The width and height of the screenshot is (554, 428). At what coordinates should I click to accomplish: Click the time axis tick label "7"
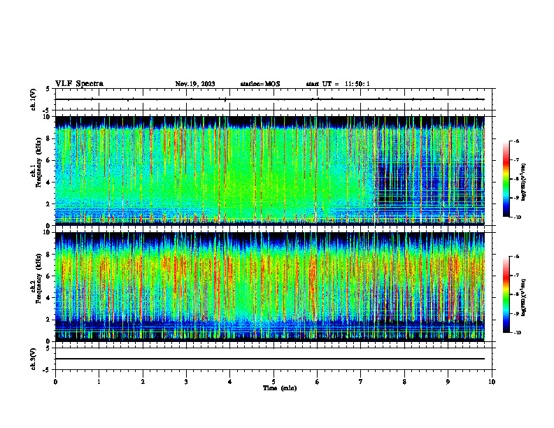pos(361,382)
